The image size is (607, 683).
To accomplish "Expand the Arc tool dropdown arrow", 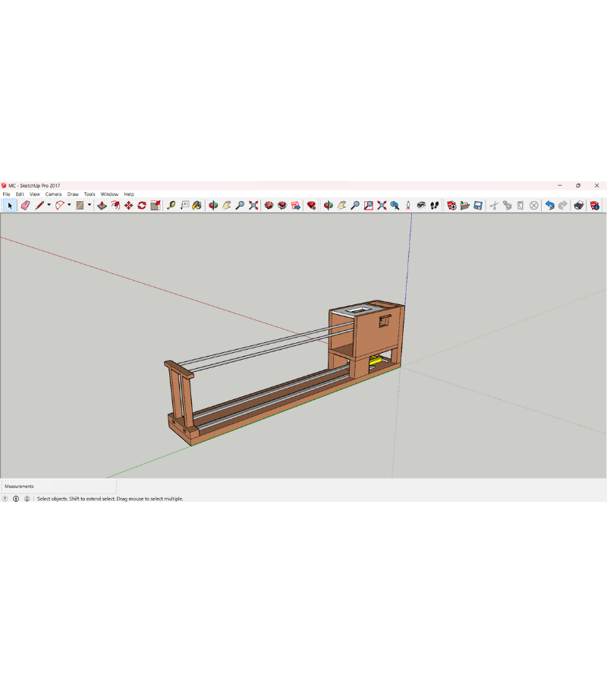I will click(x=69, y=205).
